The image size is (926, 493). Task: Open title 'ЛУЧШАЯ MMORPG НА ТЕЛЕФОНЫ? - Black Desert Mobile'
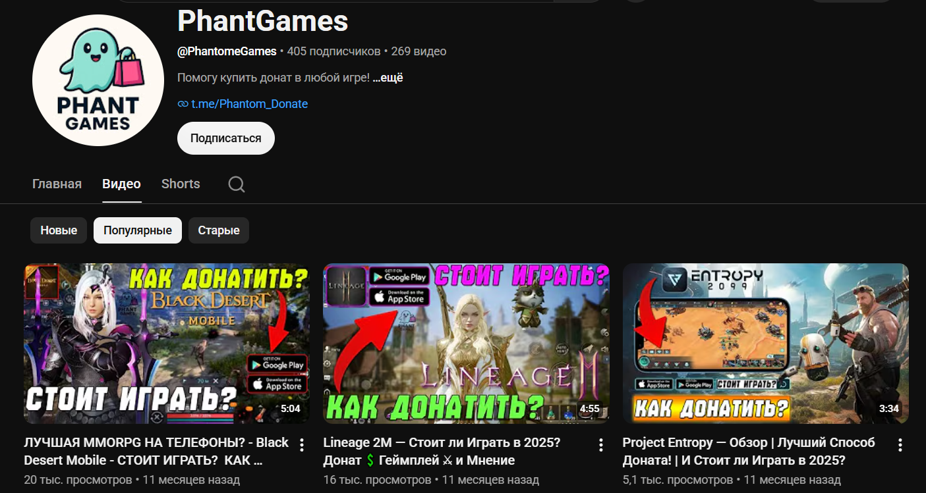(156, 451)
